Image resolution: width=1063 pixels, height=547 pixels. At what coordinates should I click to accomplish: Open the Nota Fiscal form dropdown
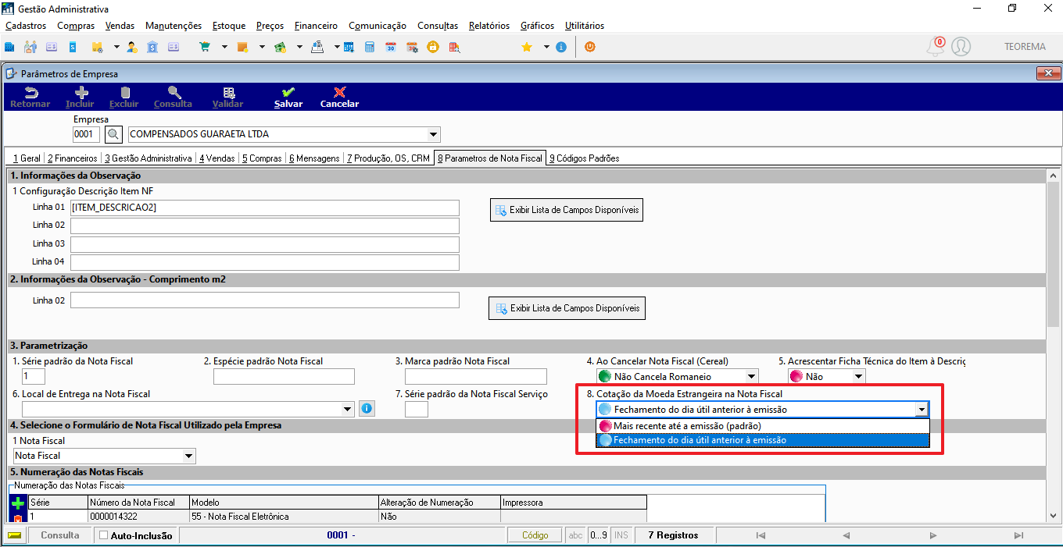pyautogui.click(x=188, y=456)
